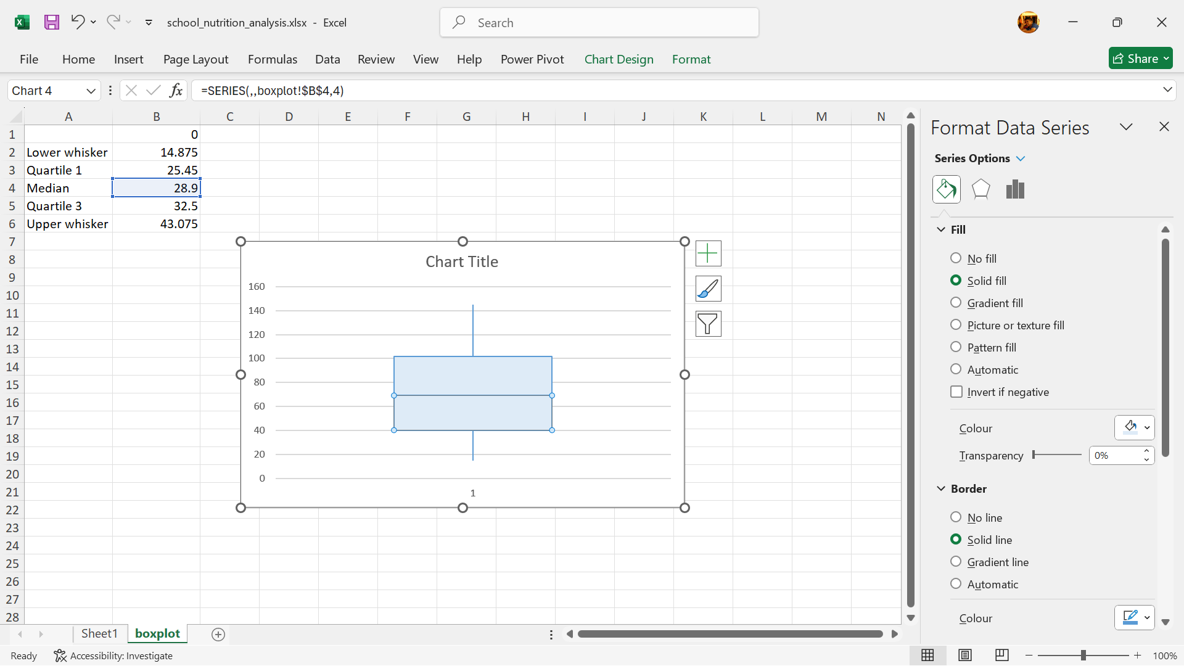The width and height of the screenshot is (1184, 666).
Task: Click the Save icon in title bar
Action: (52, 23)
